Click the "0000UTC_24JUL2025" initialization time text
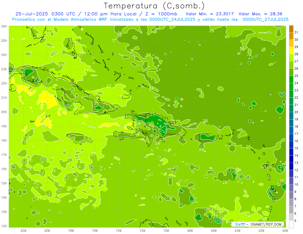This screenshot has height=234, width=303. pyautogui.click(x=172, y=19)
